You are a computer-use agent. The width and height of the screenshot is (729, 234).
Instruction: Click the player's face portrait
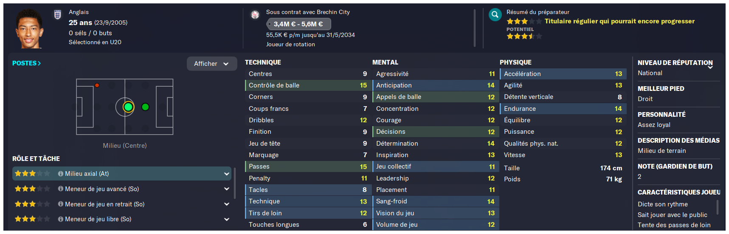coord(30,28)
